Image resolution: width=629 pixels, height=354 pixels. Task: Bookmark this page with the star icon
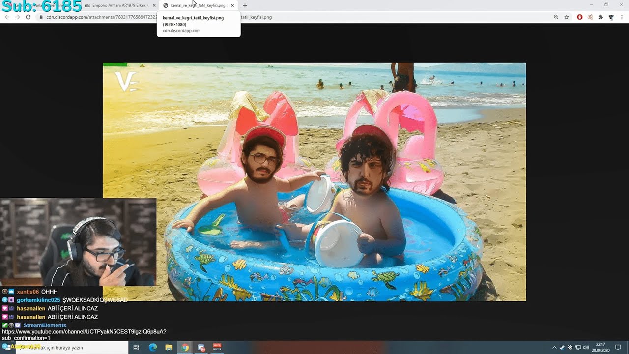567,17
